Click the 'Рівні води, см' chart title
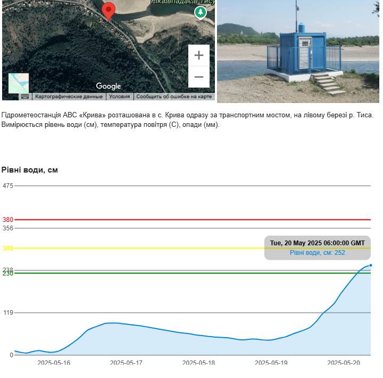The image size is (383, 378). point(29,170)
